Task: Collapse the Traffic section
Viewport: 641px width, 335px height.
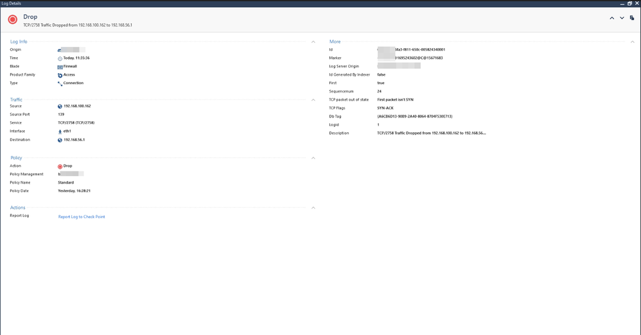Action: pos(313,99)
